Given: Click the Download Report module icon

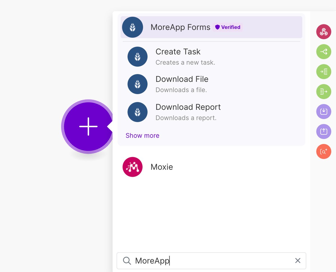Looking at the screenshot, I should pos(137,112).
